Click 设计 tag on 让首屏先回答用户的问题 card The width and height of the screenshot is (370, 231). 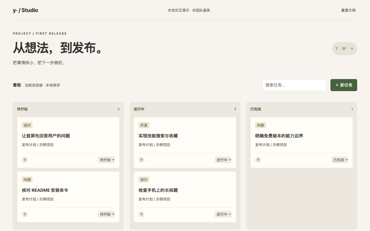(27, 125)
